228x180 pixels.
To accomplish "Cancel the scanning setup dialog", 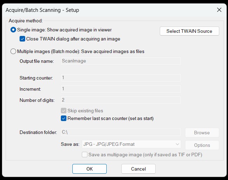I will tap(138, 169).
